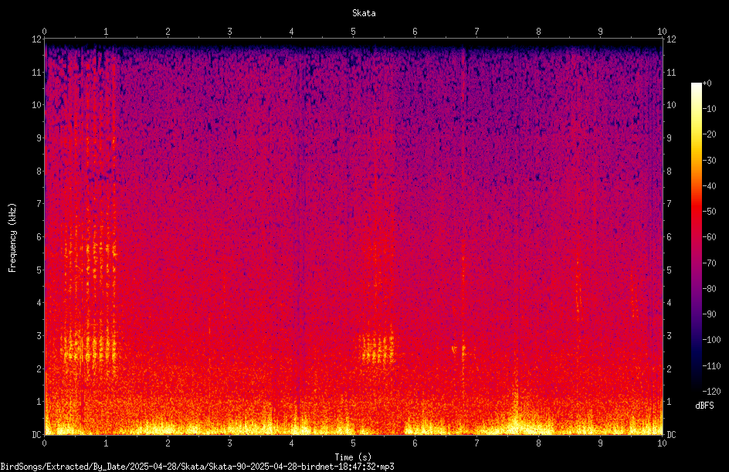The width and height of the screenshot is (729, 472).
Task: Click the 9 kHz label on right axis
Action: pos(669,138)
